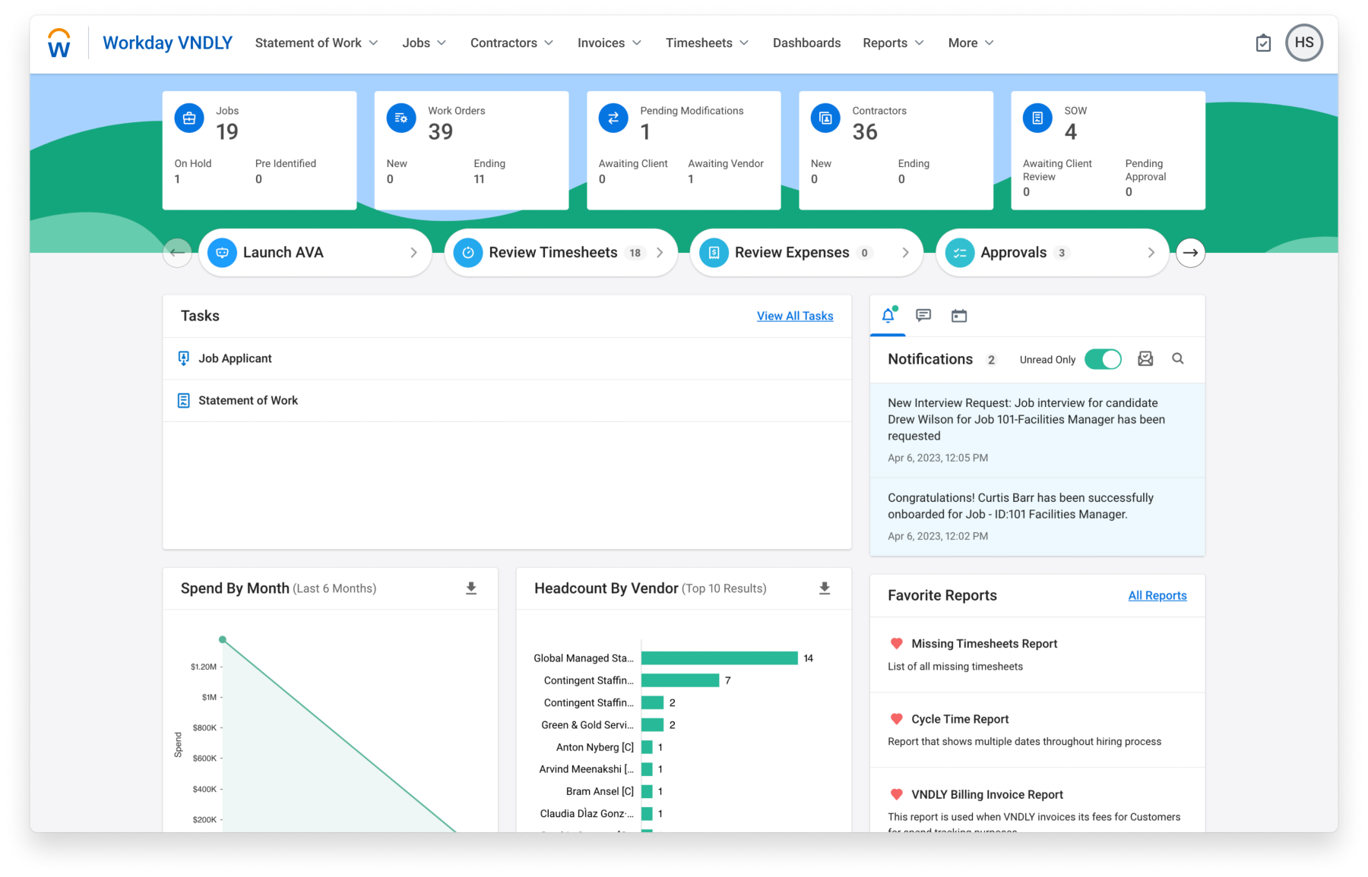Toggle the Unread Only switch
Viewport: 1368px width, 877px height.
pyautogui.click(x=1103, y=359)
